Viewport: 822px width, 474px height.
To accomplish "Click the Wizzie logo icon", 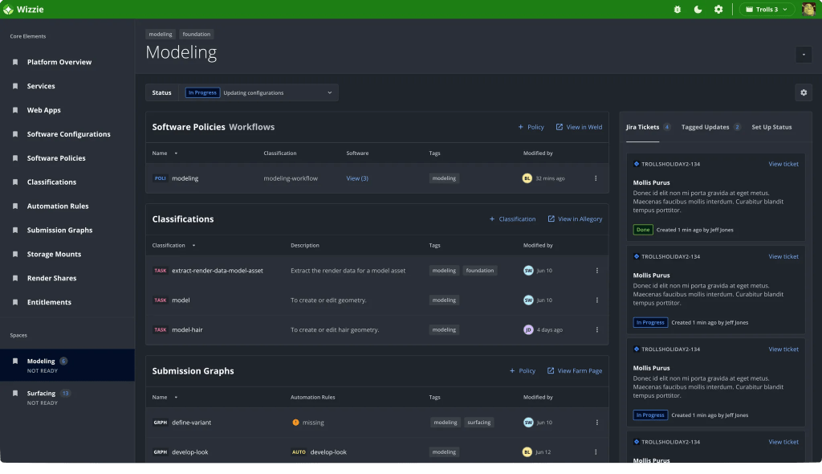I will [8, 10].
